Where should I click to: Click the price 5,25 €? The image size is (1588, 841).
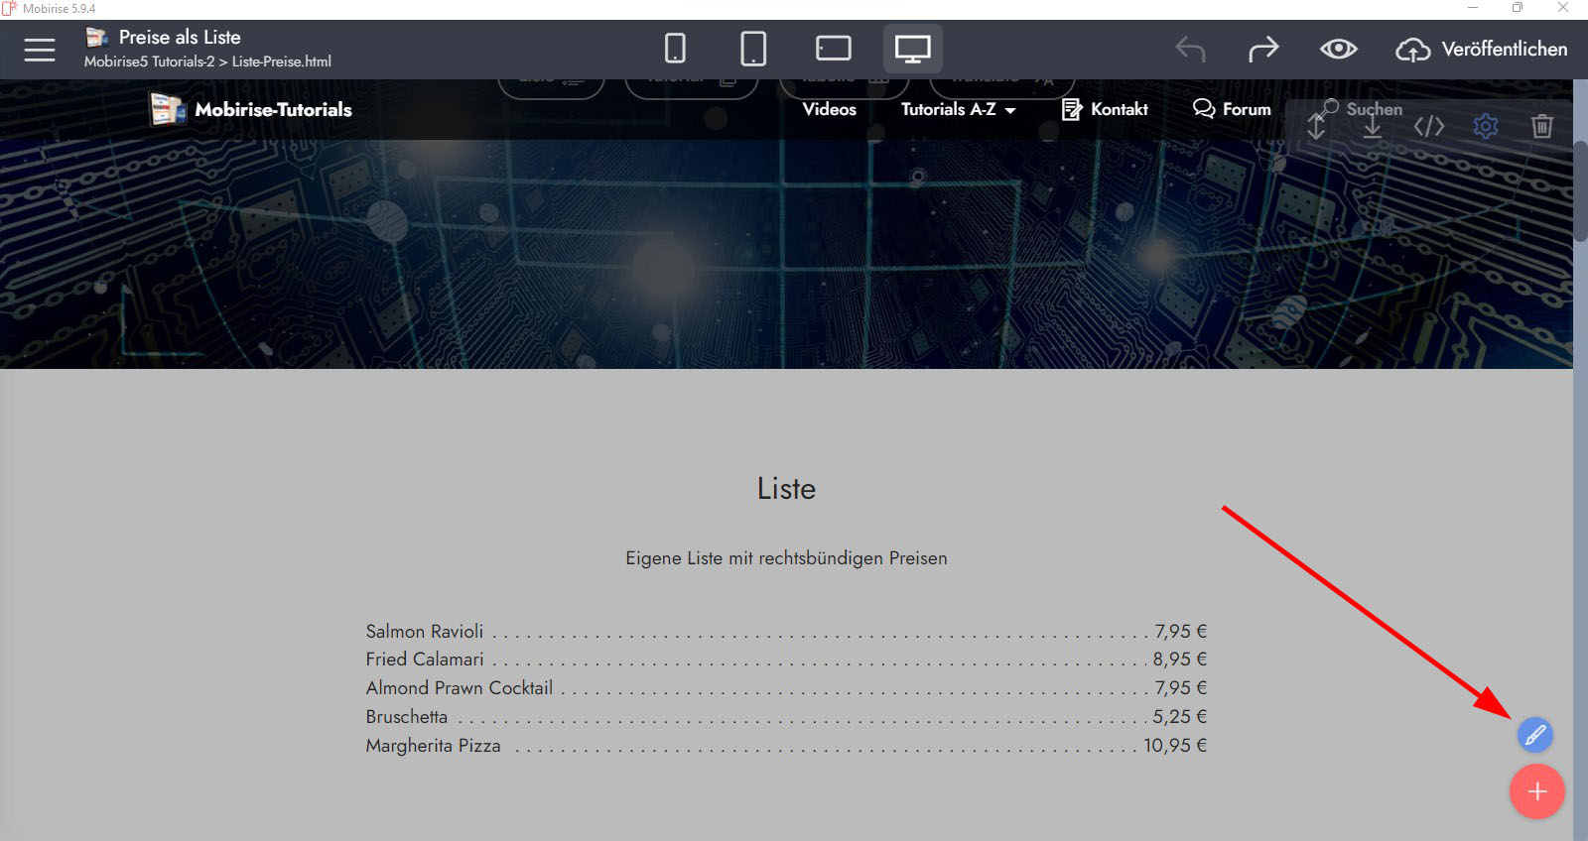[x=1180, y=717]
